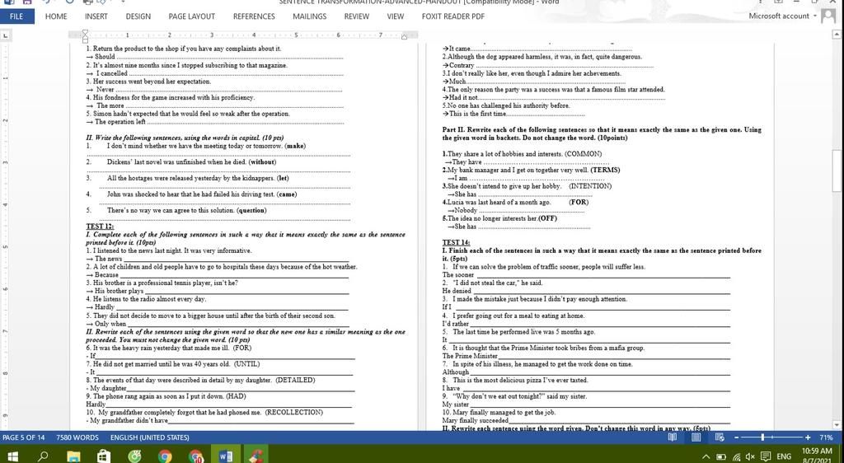Select the DESIGN ribbon tab
This screenshot has width=844, height=463.
(x=138, y=16)
